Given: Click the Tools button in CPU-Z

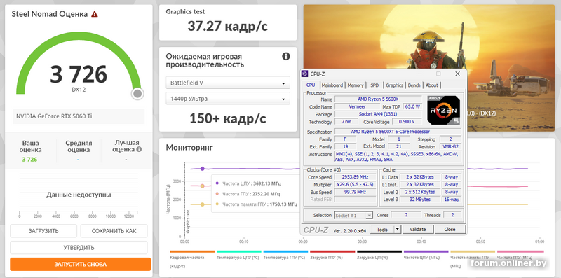Looking at the screenshot, I should [x=382, y=230].
